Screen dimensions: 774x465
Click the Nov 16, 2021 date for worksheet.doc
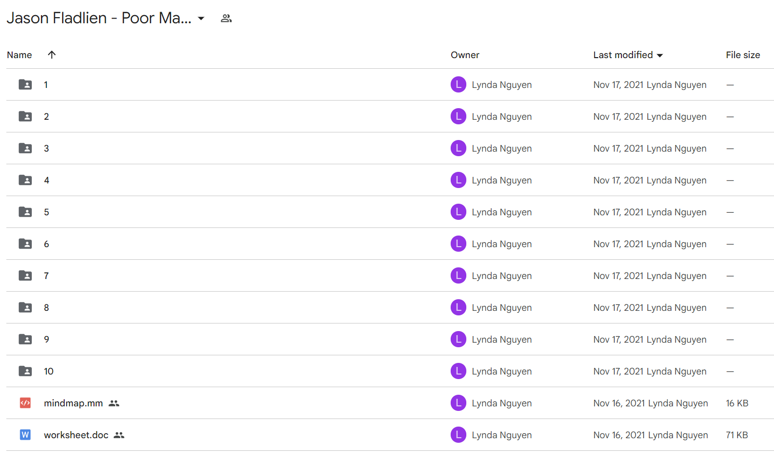click(x=619, y=435)
